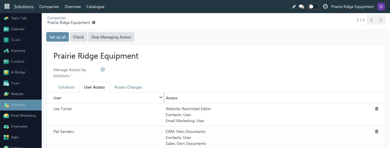
Task: Open AI Bridge app in sidebar
Action: [x=21, y=72]
